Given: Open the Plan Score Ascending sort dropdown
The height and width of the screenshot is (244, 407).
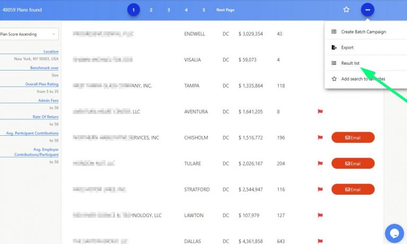Looking at the screenshot, I should 29,34.
